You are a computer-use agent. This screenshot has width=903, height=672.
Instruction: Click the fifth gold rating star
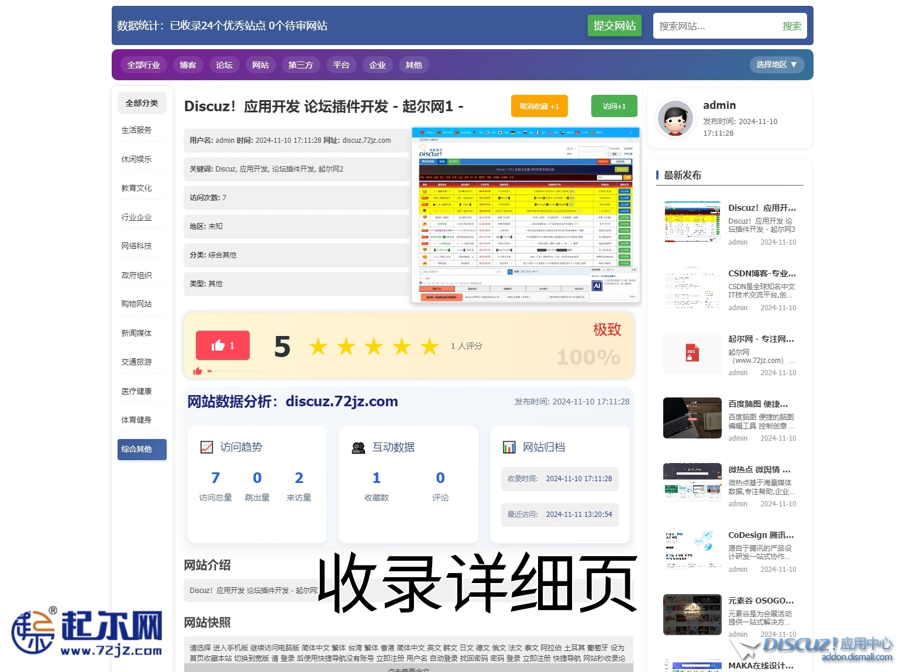pos(430,347)
